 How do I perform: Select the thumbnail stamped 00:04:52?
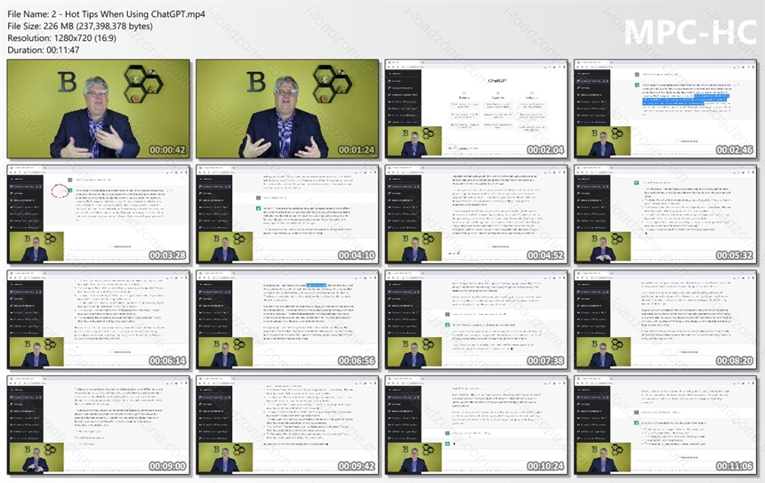476,214
